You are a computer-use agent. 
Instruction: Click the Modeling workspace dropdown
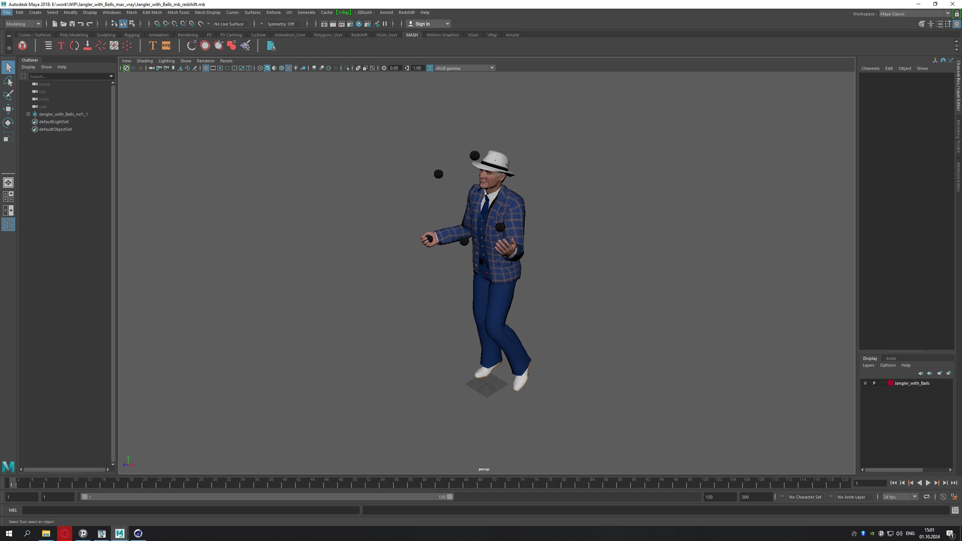(x=23, y=24)
